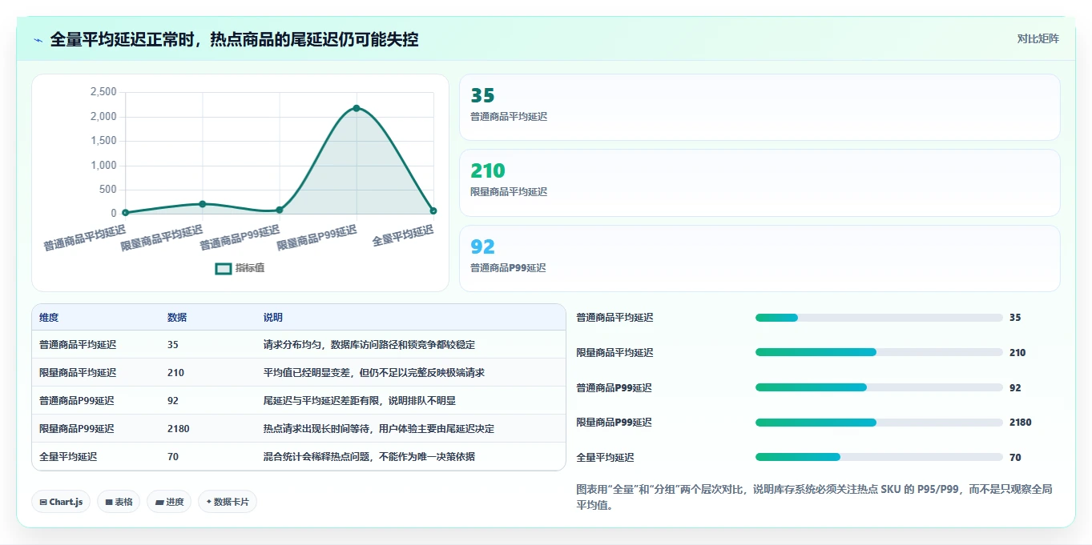
Task: Open the 35 普通商品平均延迟 card
Action: pos(760,107)
